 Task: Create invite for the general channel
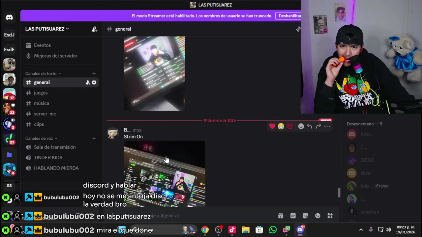pyautogui.click(x=88, y=82)
